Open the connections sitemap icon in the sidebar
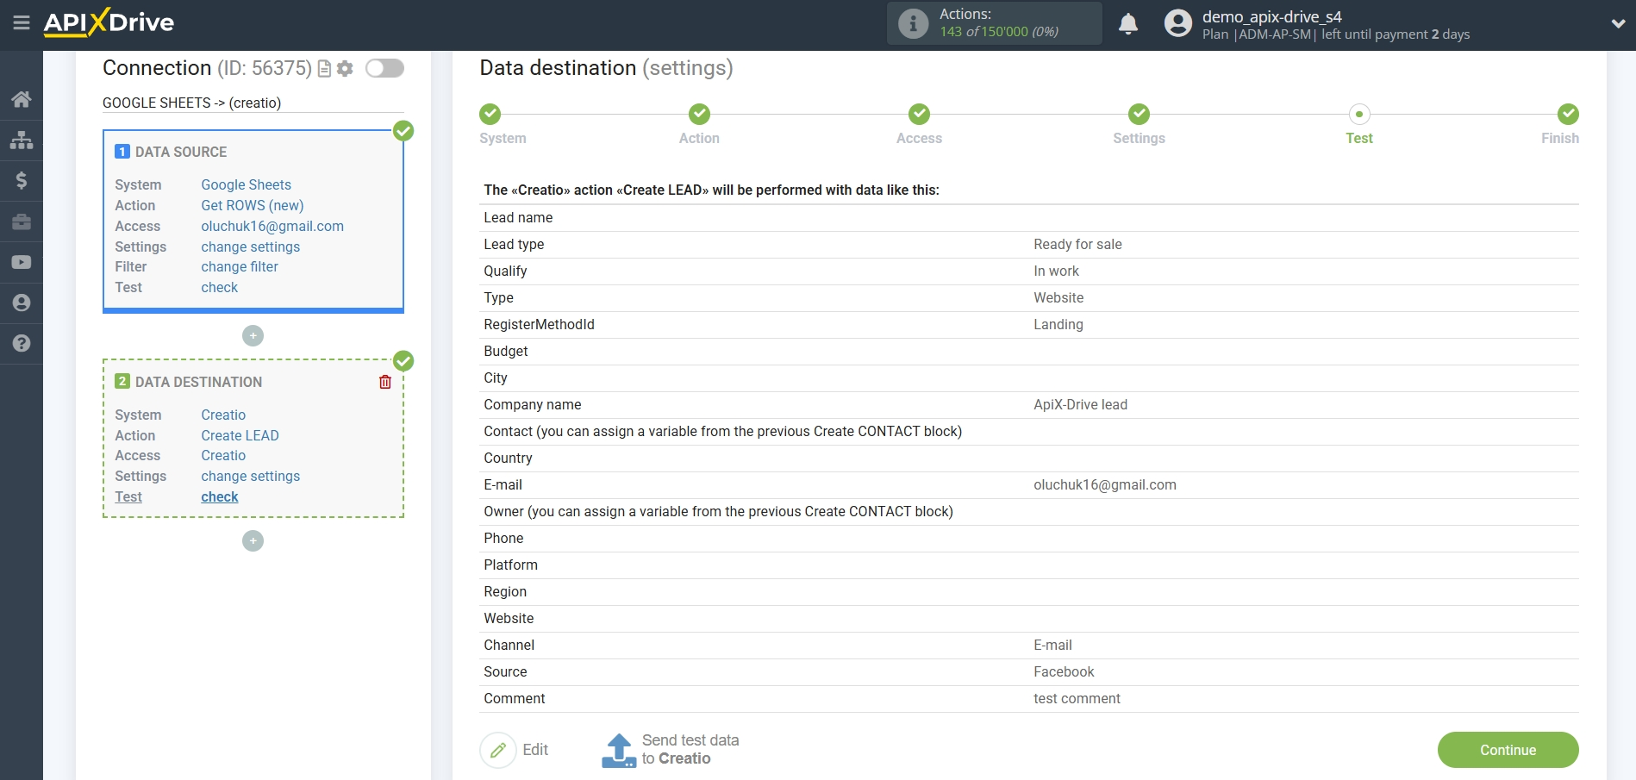This screenshot has width=1636, height=780. click(x=22, y=140)
